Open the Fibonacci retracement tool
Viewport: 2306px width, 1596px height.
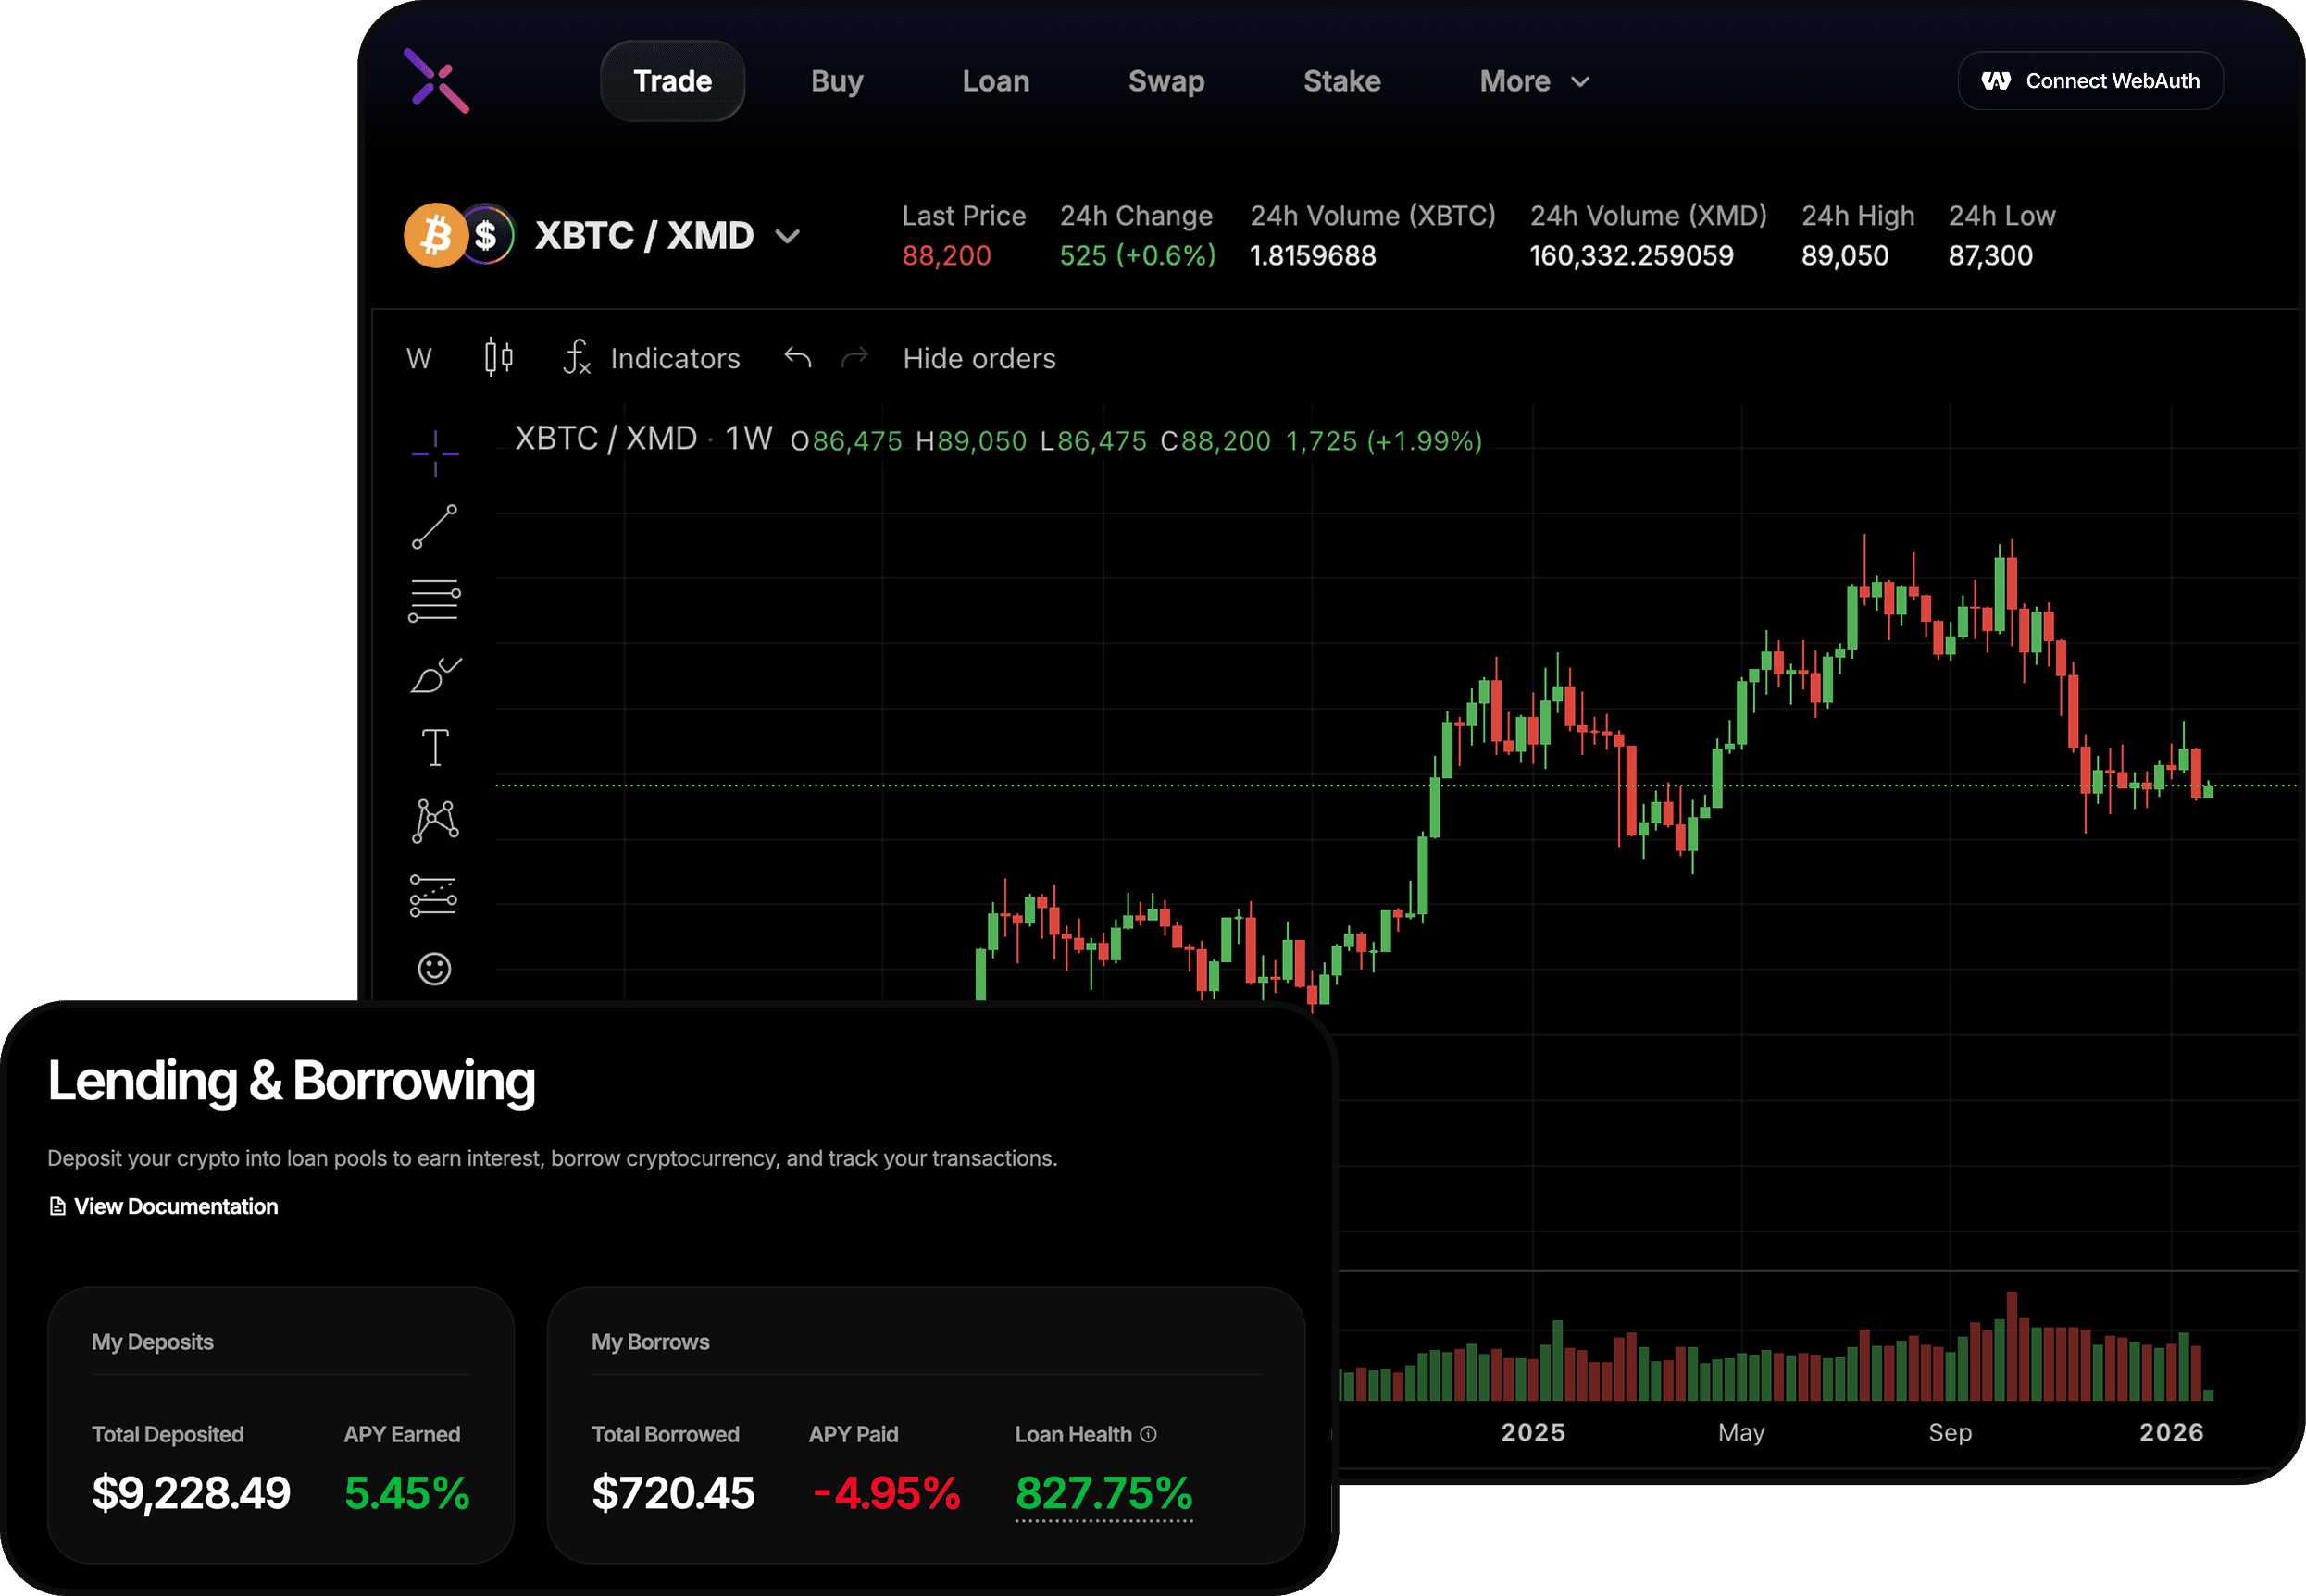(435, 601)
